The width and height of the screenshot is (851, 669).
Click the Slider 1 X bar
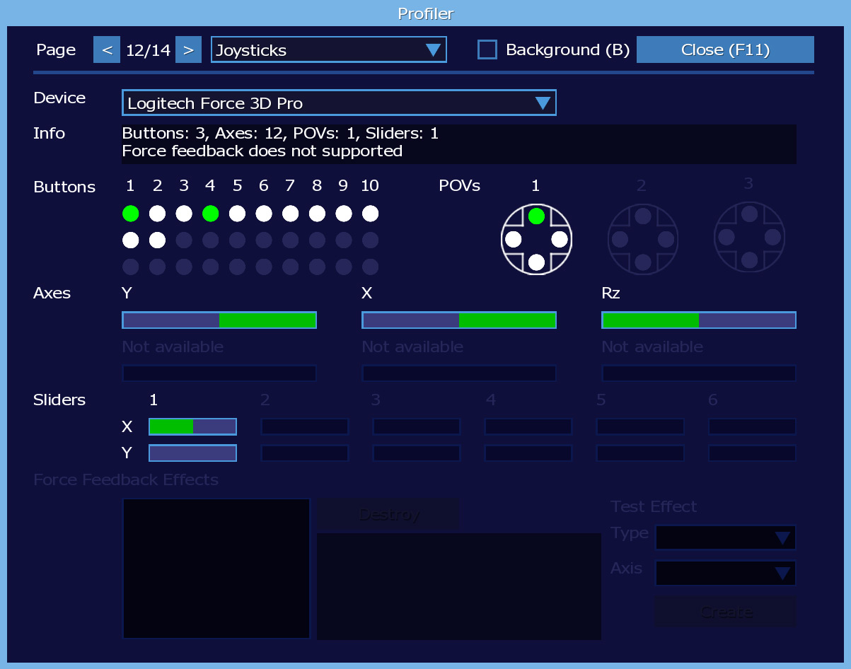click(x=192, y=426)
